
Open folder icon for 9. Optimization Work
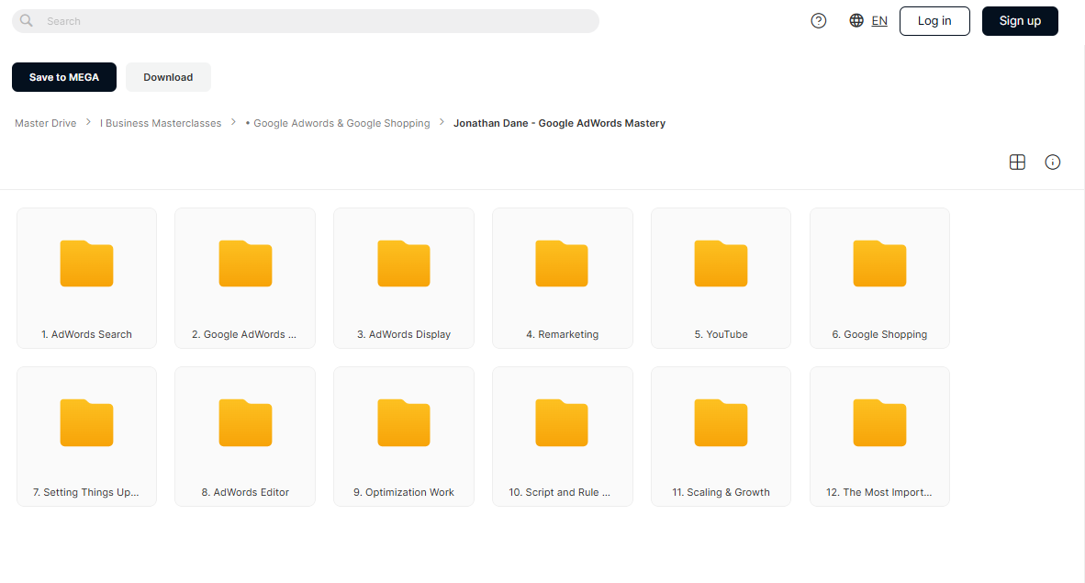click(x=403, y=422)
